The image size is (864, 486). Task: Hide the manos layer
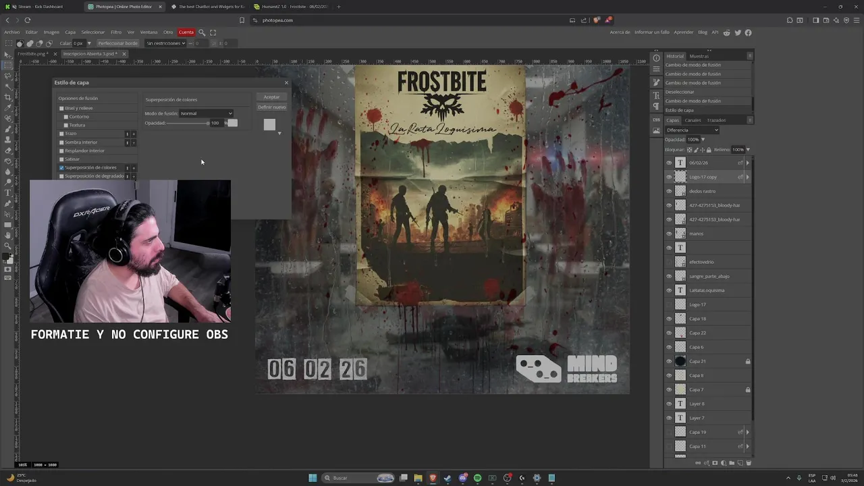tap(669, 234)
